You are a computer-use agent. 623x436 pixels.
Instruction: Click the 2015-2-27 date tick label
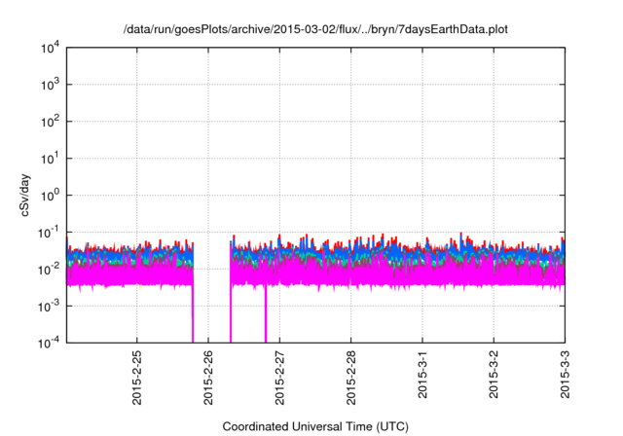[279, 378]
